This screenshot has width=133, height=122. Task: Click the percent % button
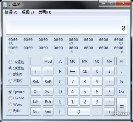[x=122, y=81]
